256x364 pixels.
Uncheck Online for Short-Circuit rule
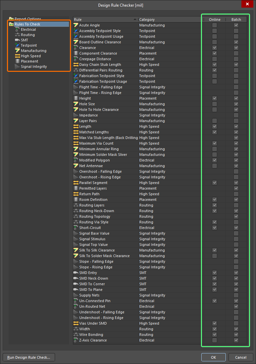pyautogui.click(x=215, y=228)
